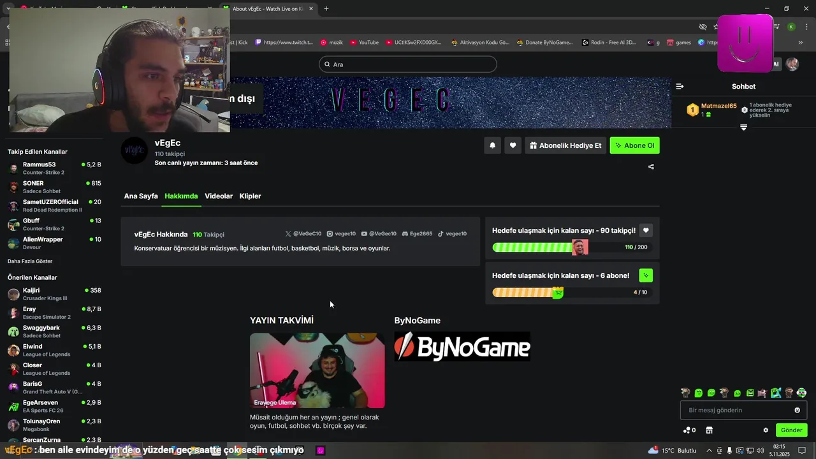This screenshot has height=459, width=816.
Task: Click the follower goal progress bar 110/200
Action: pos(572,247)
